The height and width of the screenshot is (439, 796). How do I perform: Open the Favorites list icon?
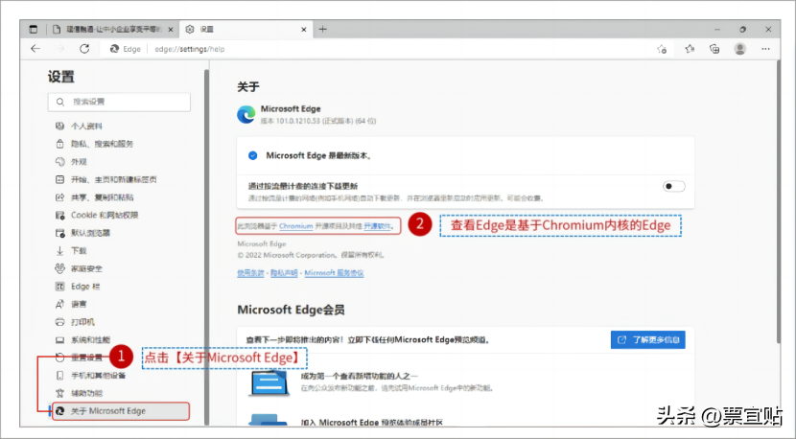(690, 49)
